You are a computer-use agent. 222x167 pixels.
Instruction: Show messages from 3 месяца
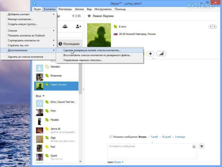[x=180, y=137]
